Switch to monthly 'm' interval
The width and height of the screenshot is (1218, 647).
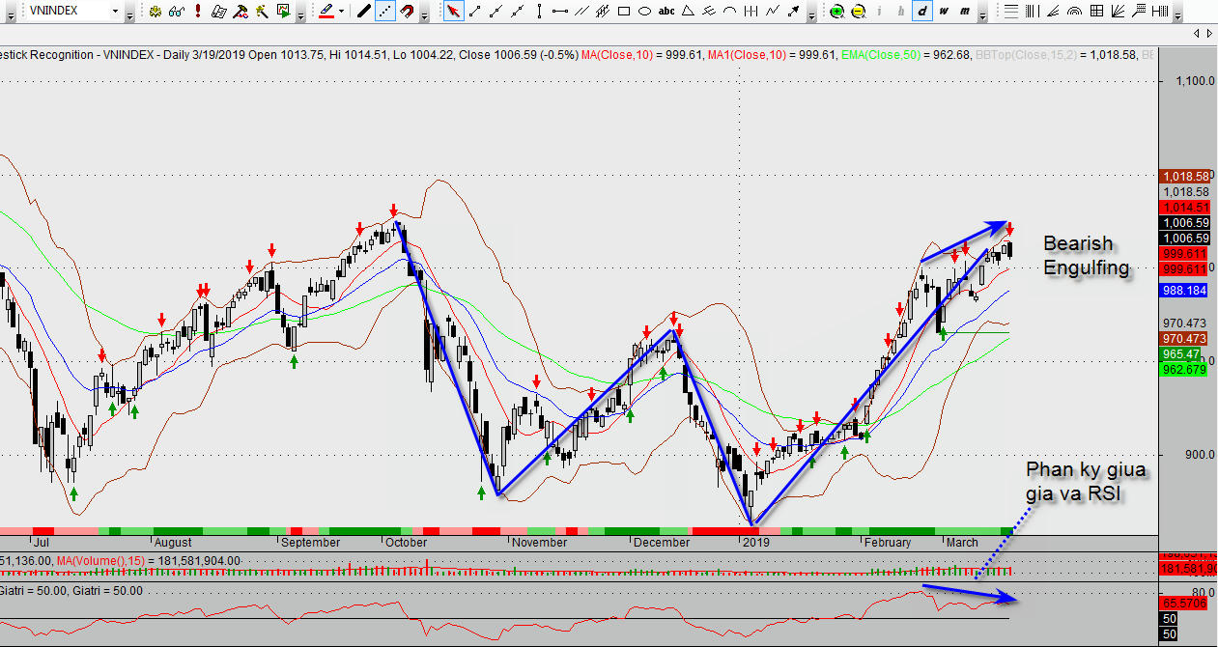(x=964, y=12)
